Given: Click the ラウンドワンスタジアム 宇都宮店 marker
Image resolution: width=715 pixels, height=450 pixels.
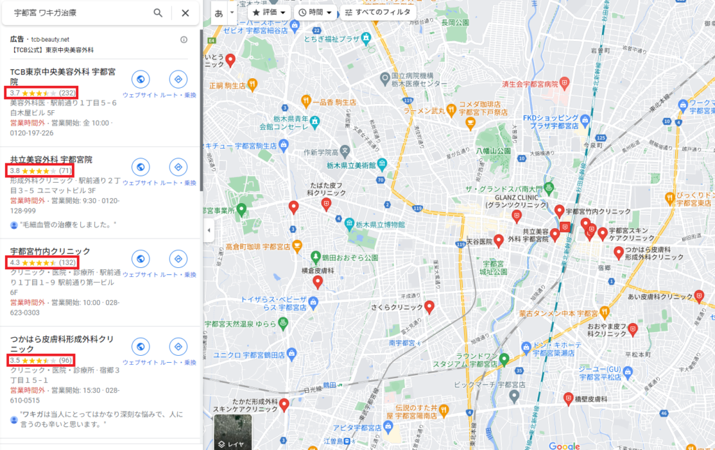Looking at the screenshot, I should click(x=504, y=359).
